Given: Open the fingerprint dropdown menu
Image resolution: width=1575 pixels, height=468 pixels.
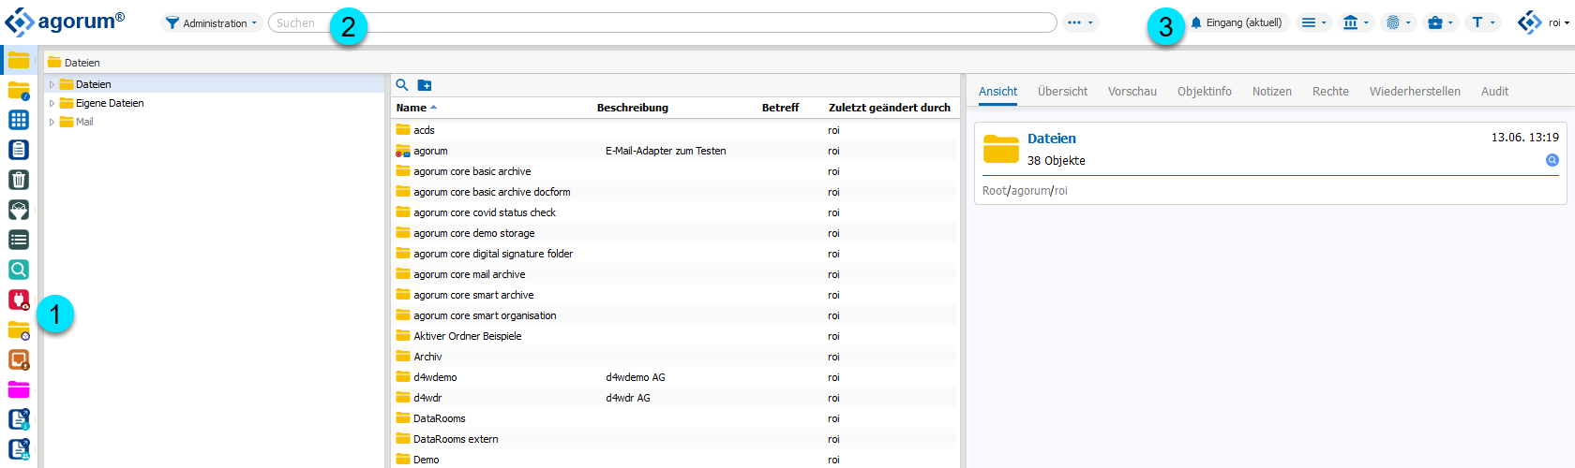Looking at the screenshot, I should [1398, 23].
